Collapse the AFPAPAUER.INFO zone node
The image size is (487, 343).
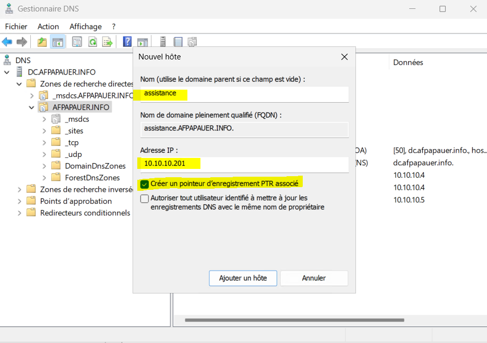click(32, 107)
